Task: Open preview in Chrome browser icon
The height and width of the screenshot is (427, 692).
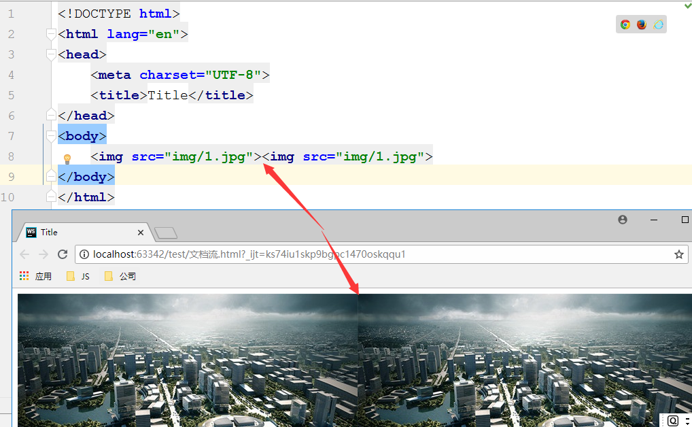Action: pos(625,24)
